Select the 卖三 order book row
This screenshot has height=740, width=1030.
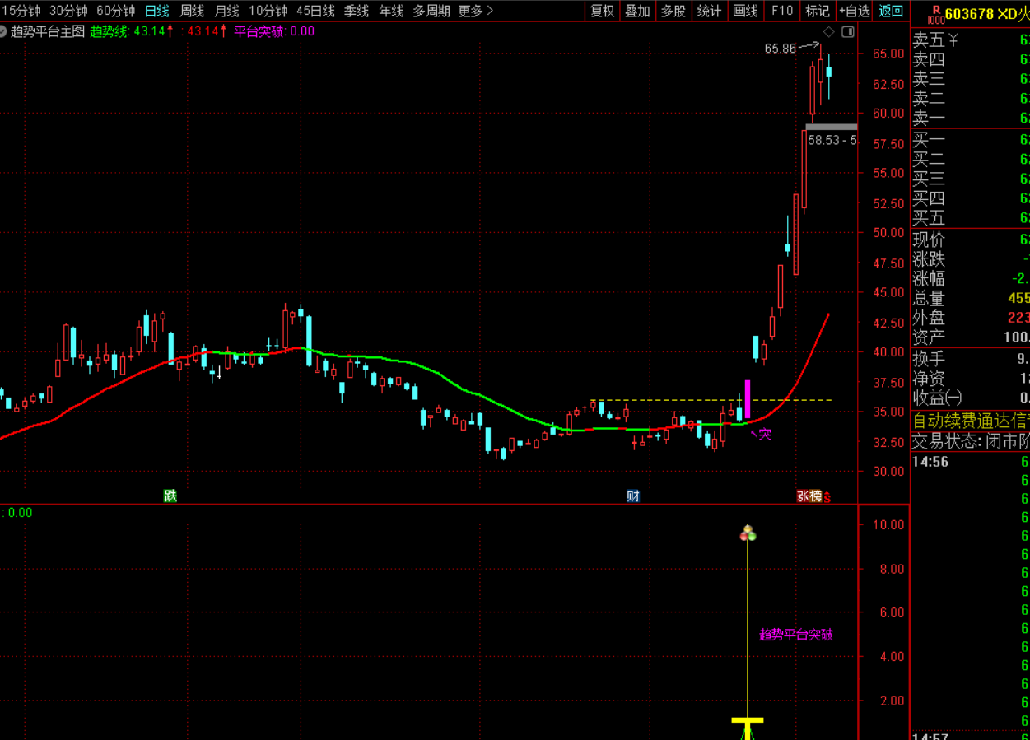(970, 79)
